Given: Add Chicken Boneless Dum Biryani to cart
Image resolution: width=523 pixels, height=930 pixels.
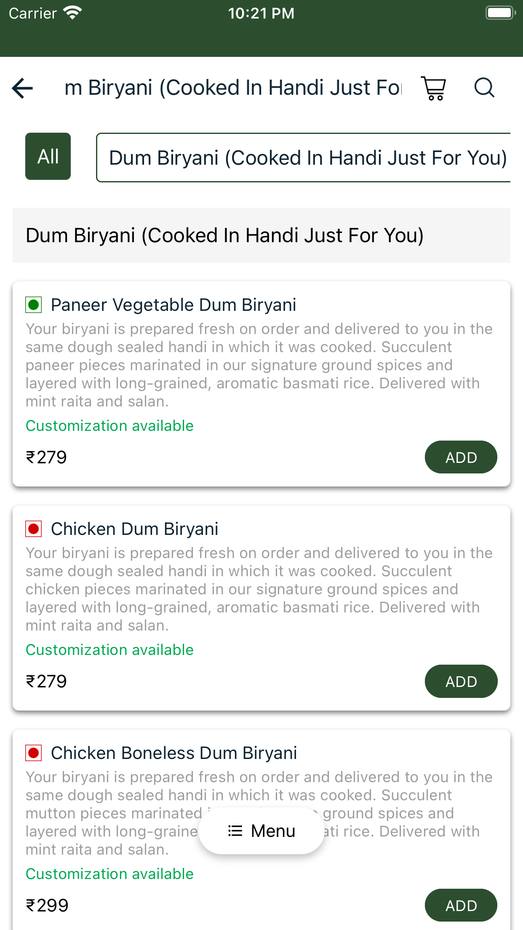Looking at the screenshot, I should coord(461,905).
